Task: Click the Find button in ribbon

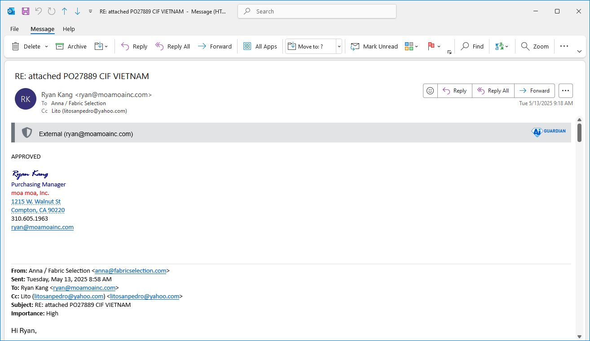Action: tap(472, 46)
